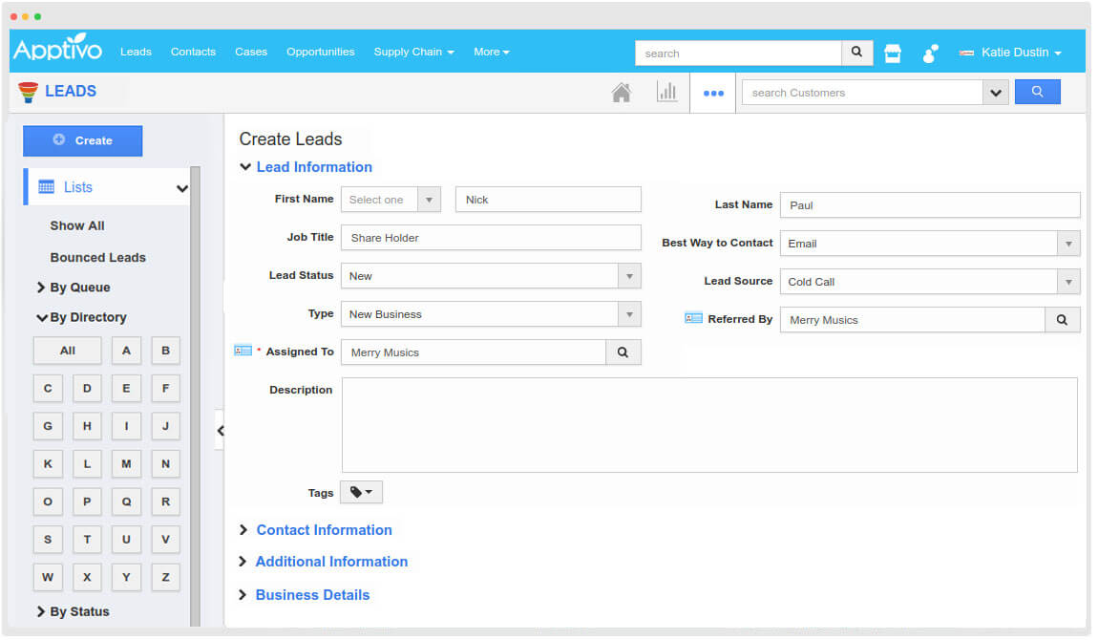Expand the Business Details section
This screenshot has width=1098, height=640.
point(312,595)
